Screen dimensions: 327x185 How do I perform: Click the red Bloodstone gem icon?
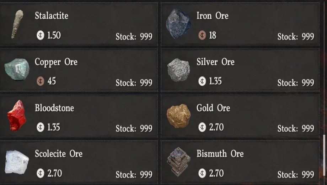[17, 116]
